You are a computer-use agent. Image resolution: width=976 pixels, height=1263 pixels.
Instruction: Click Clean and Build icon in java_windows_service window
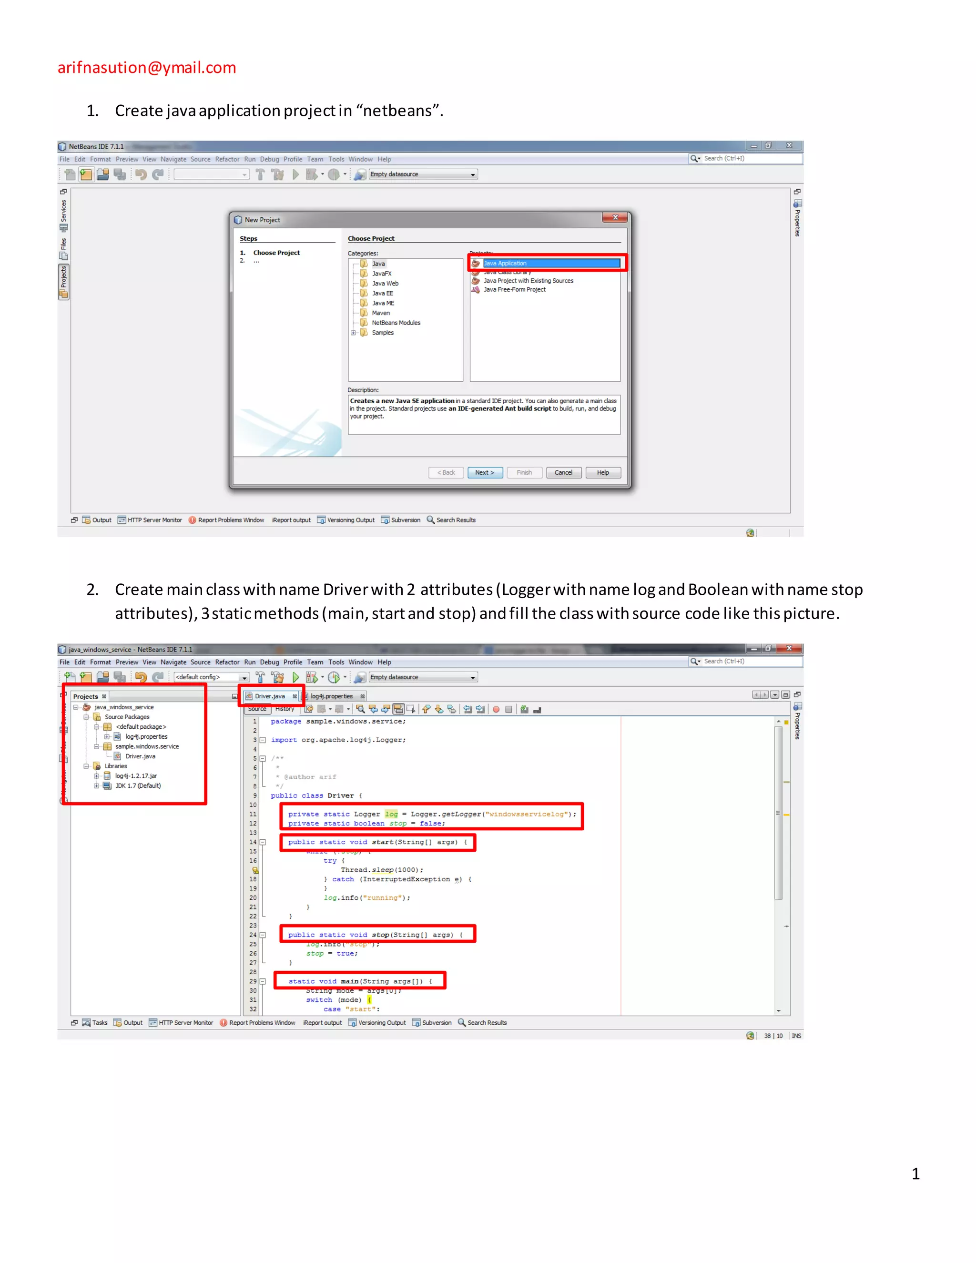[277, 677]
